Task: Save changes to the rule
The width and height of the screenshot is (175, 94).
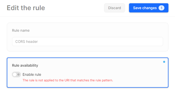Action: click(x=149, y=8)
